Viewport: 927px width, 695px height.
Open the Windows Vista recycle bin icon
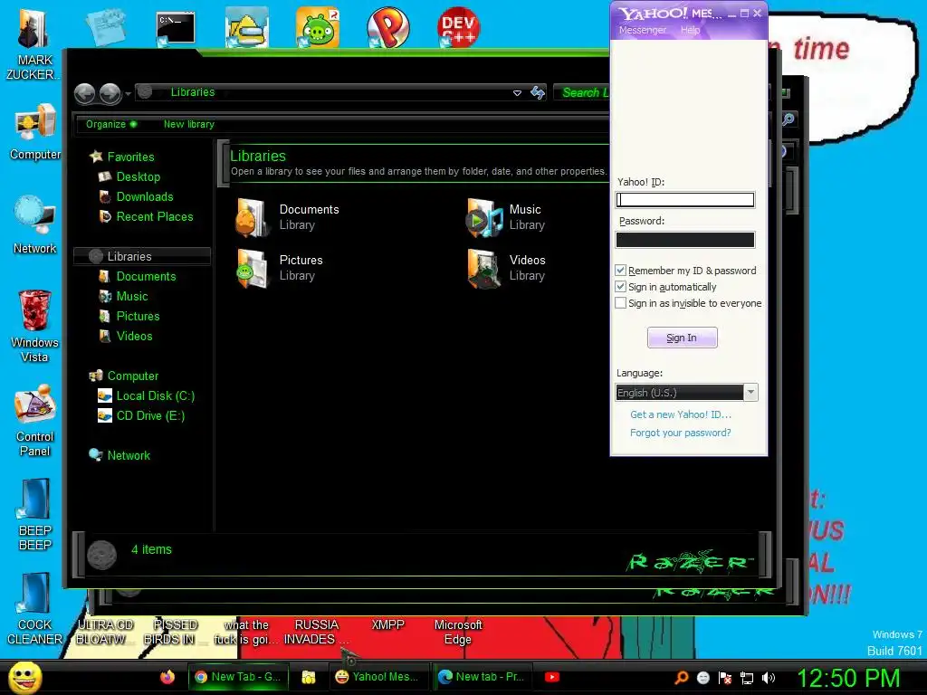(35, 327)
